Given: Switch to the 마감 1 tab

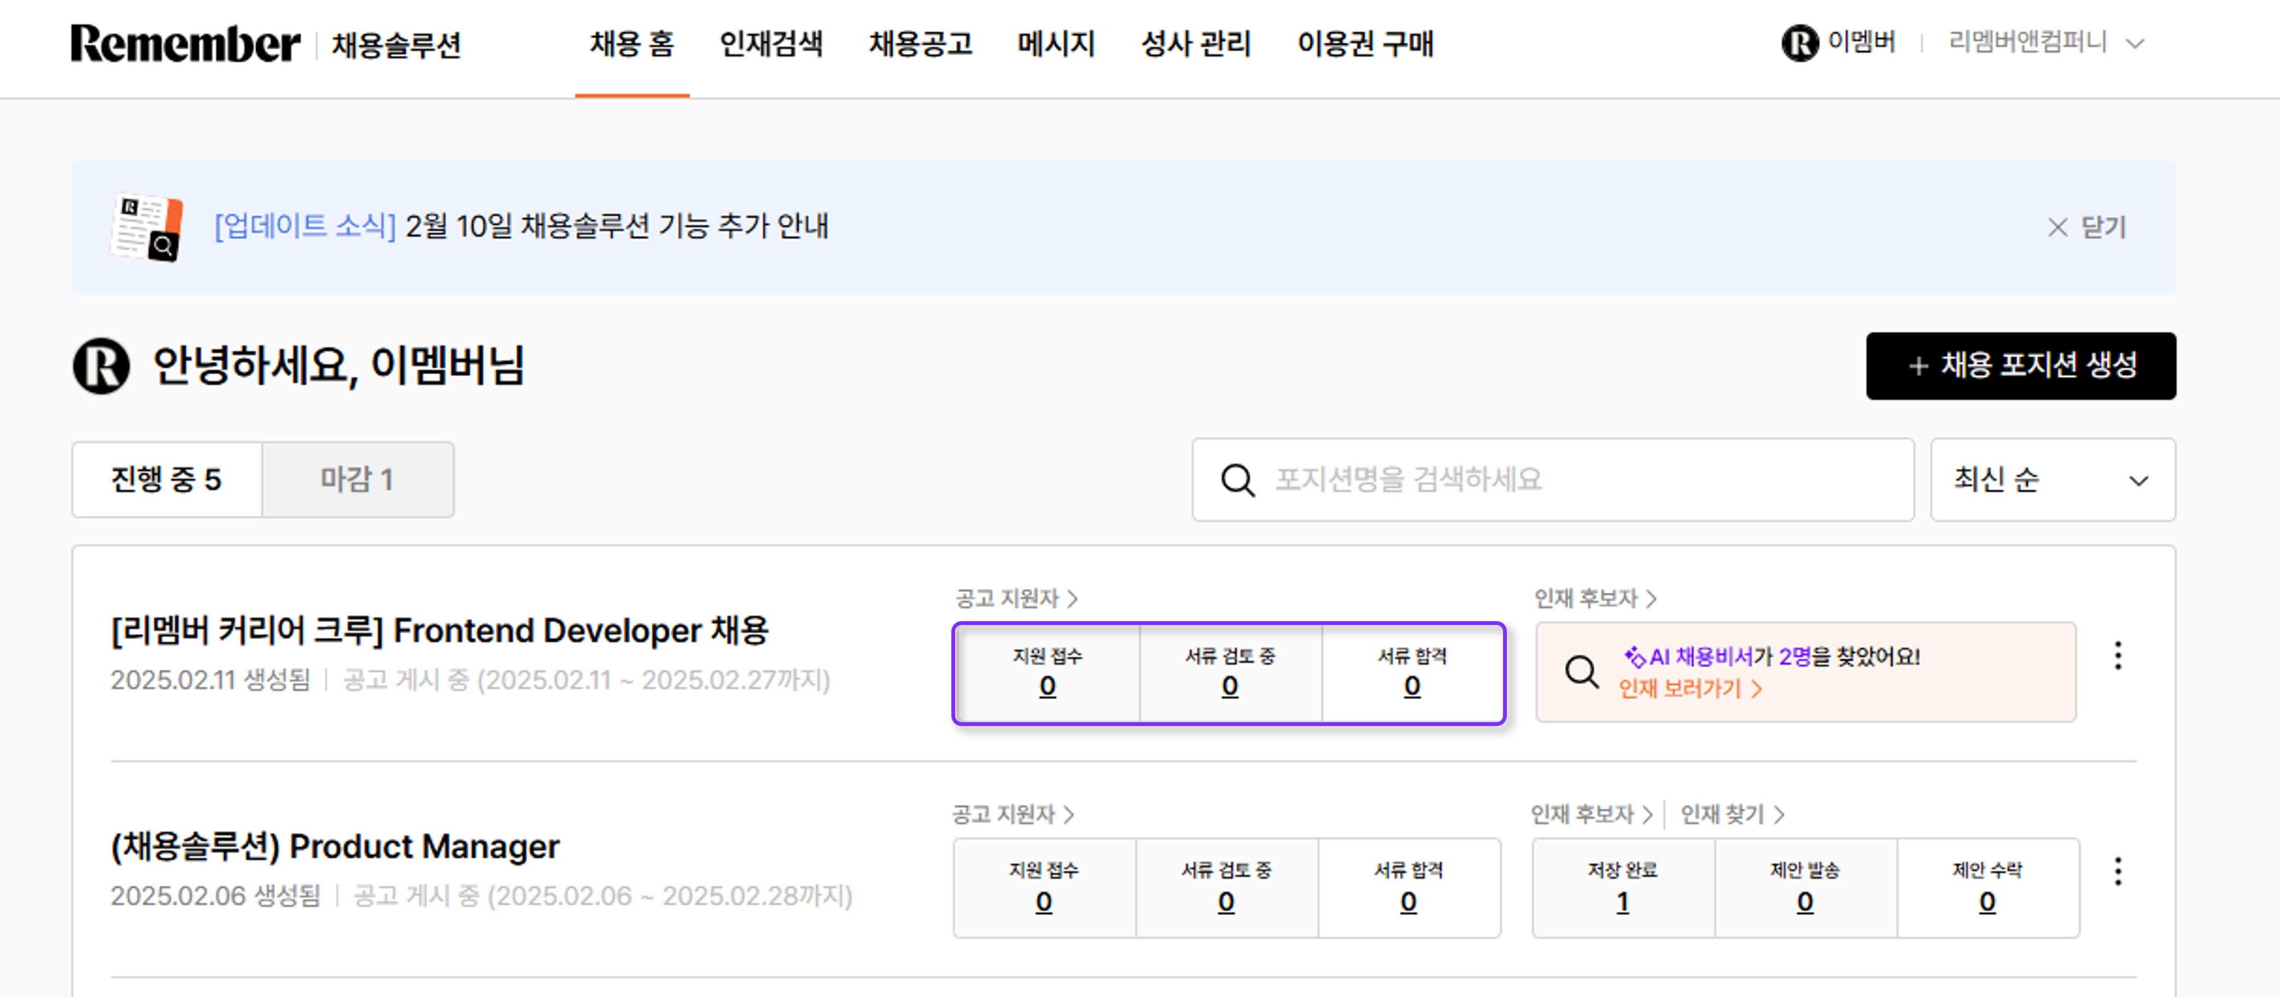Looking at the screenshot, I should click(x=358, y=480).
